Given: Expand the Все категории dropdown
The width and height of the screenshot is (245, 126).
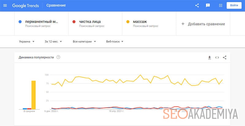Looking at the screenshot, I should 84,42.
